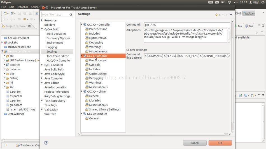This screenshot has width=266, height=149.
Task: Select General under GCC Assembler
Action: coord(94,118)
